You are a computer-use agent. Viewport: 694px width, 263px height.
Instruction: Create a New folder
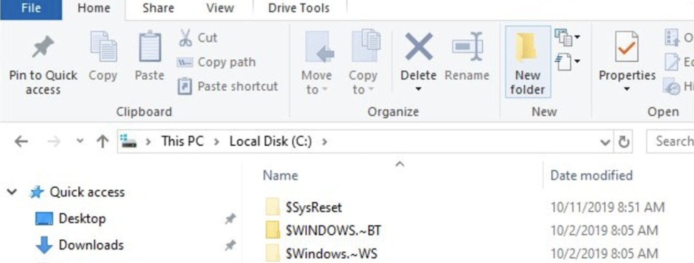pyautogui.click(x=528, y=62)
